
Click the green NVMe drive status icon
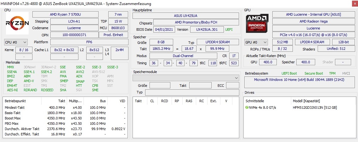[247, 108]
